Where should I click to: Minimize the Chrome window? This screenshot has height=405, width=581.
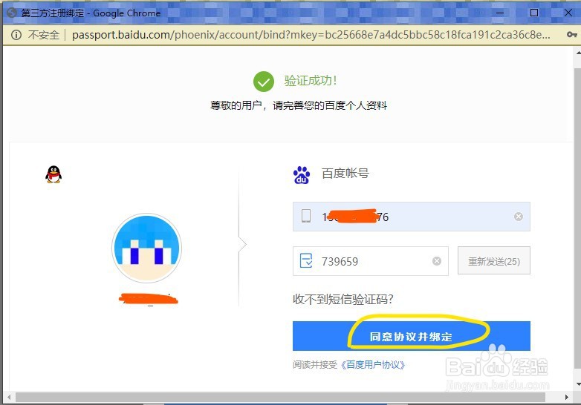pyautogui.click(x=500, y=13)
